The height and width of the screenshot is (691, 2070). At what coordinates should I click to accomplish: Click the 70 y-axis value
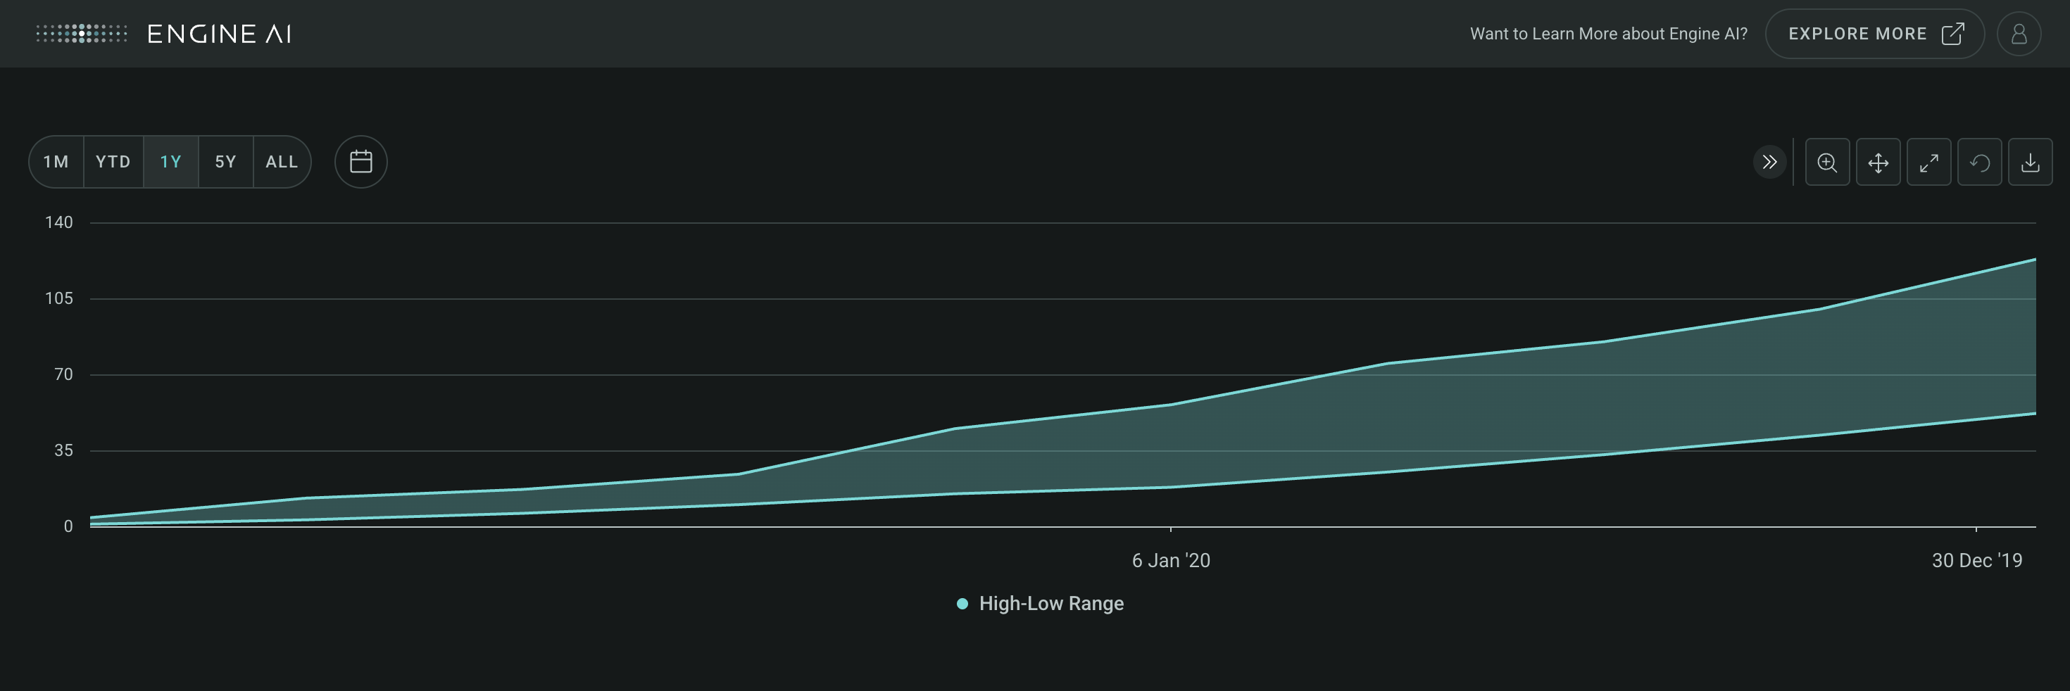(63, 374)
